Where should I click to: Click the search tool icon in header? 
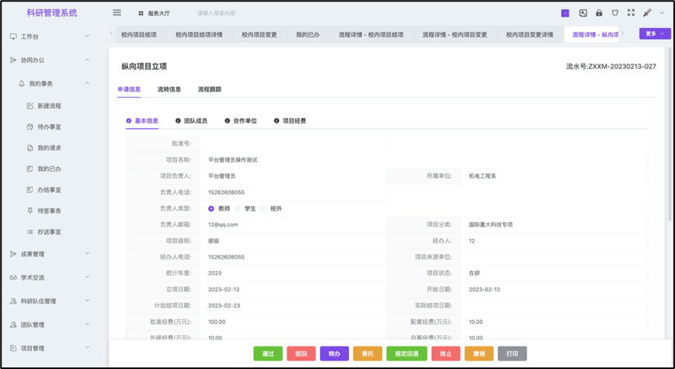(583, 13)
